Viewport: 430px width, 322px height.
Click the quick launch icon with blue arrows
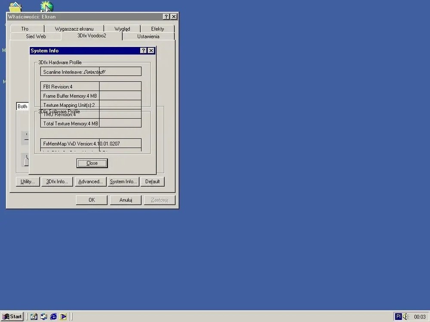(x=43, y=316)
